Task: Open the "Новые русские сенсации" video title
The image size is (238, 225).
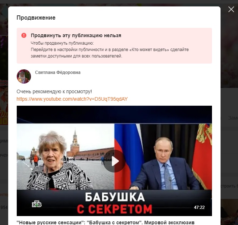Action: pos(105,222)
